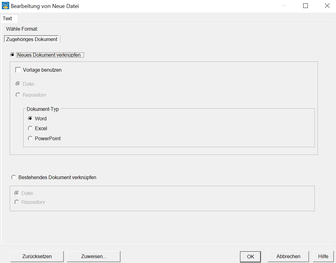Maximize the Bearbeitung von Neue Datei window
Screen dimensions: 336x263
click(306, 6)
